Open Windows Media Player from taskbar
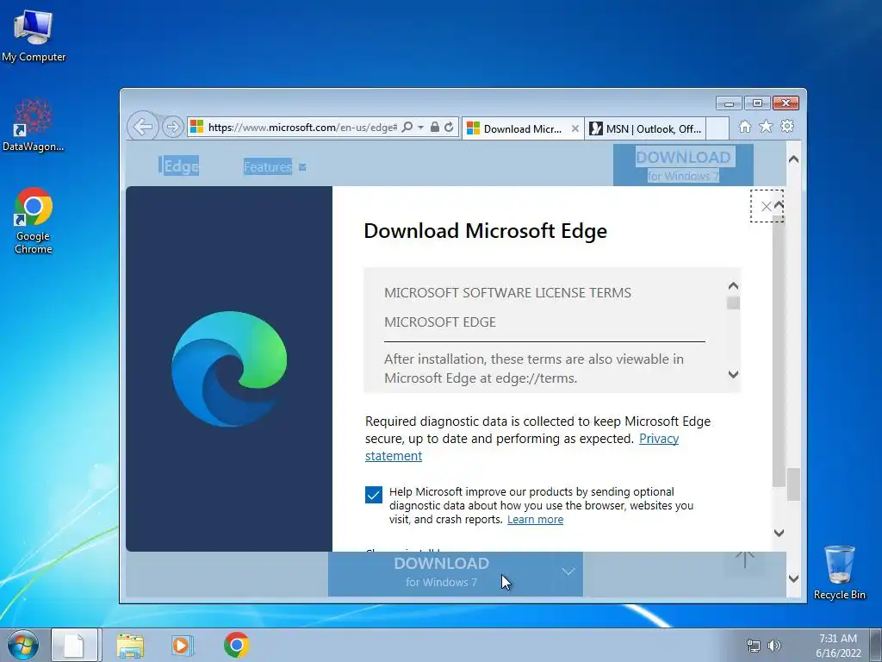882x662 pixels. 182,645
